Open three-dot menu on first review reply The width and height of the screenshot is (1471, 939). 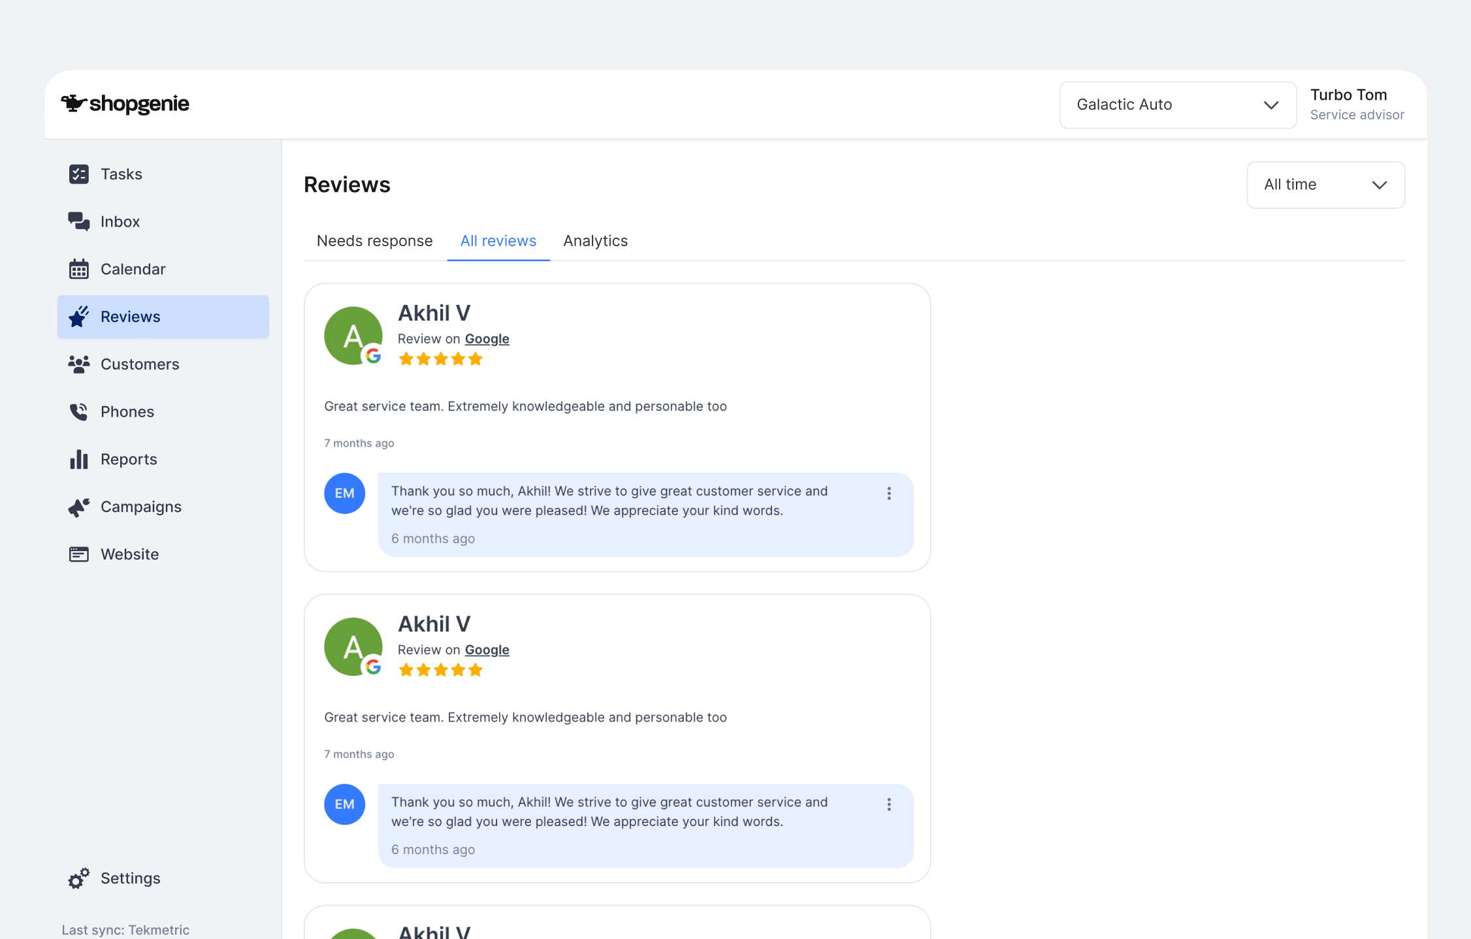tap(888, 494)
